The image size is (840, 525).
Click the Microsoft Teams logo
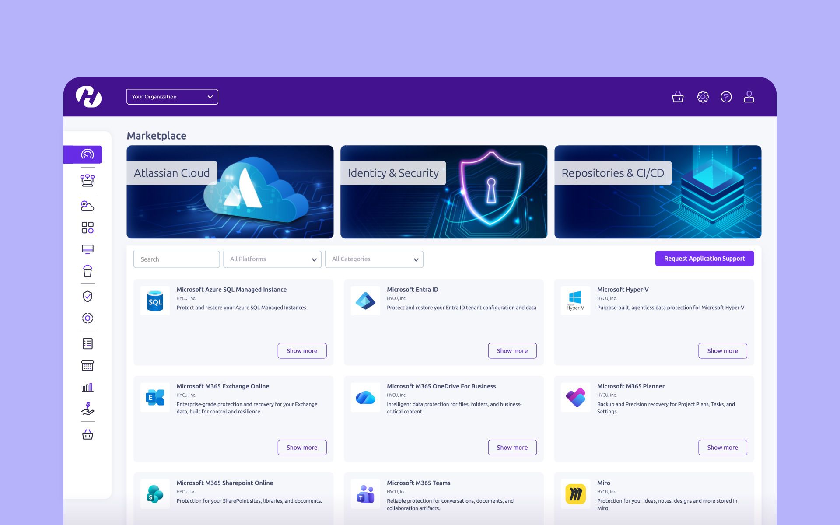tap(365, 494)
